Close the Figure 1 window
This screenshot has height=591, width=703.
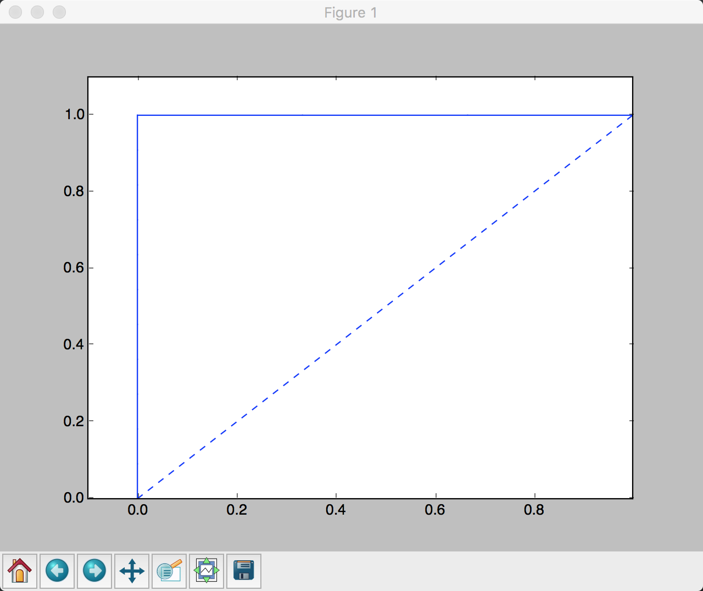[x=15, y=12]
